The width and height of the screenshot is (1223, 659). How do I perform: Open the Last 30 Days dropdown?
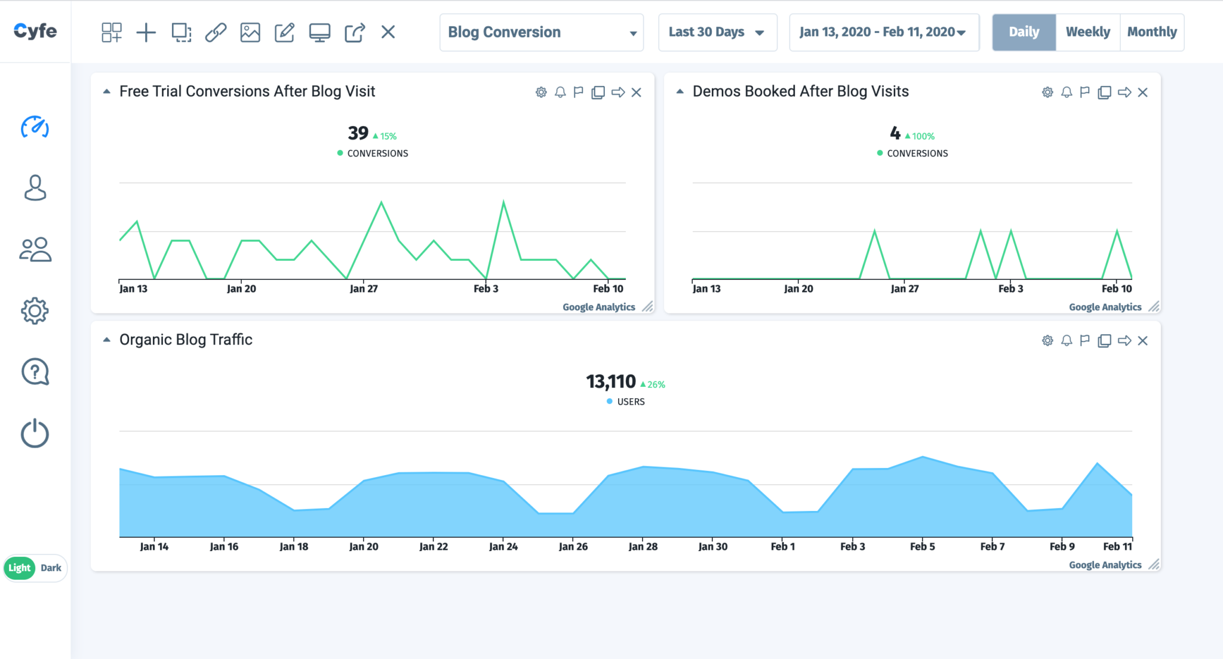717,32
